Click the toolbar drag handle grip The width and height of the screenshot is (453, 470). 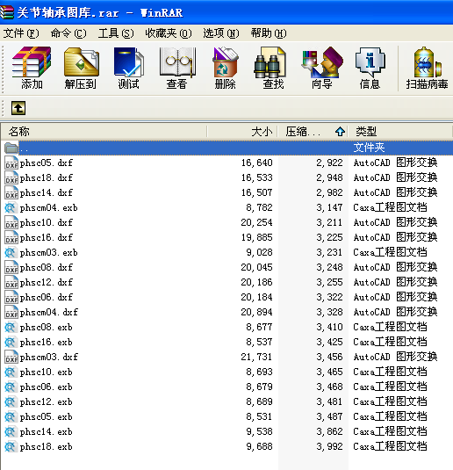click(3, 69)
